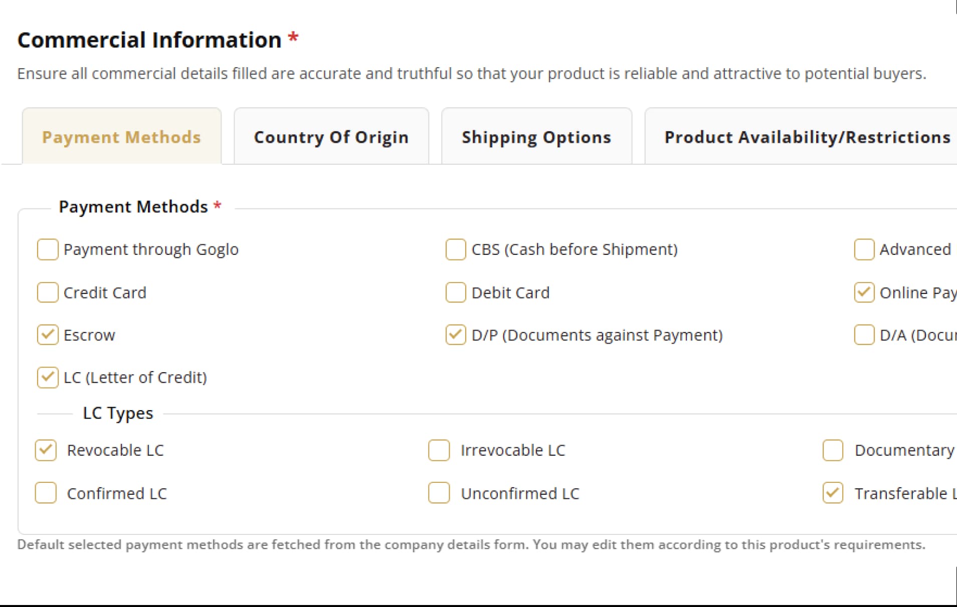Select the Confirmed LC checkbox
Screen dimensions: 957x607
pos(46,493)
